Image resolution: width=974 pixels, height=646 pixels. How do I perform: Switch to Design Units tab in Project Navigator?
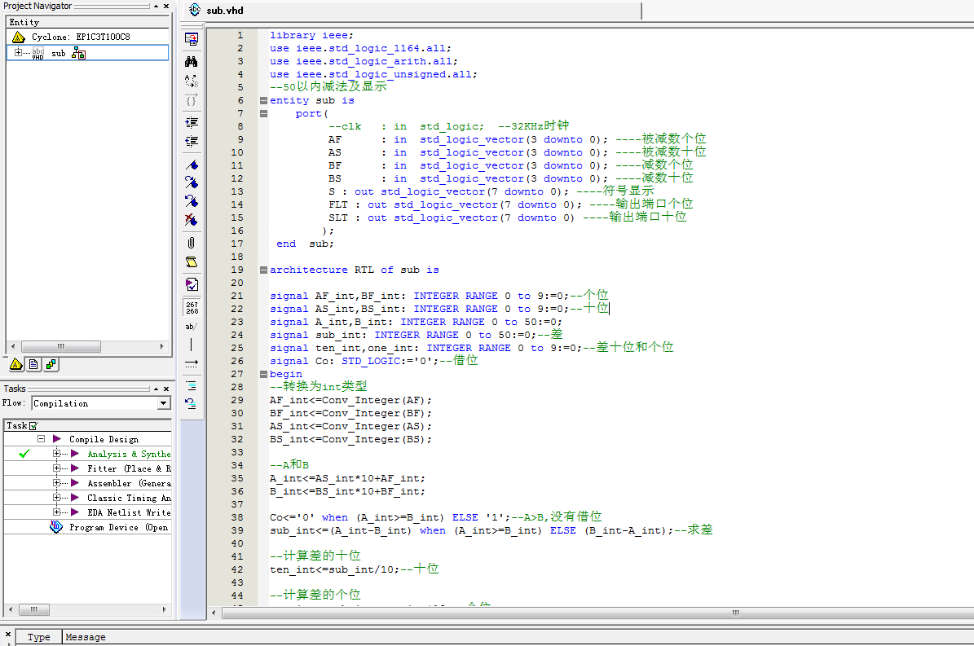pyautogui.click(x=51, y=364)
